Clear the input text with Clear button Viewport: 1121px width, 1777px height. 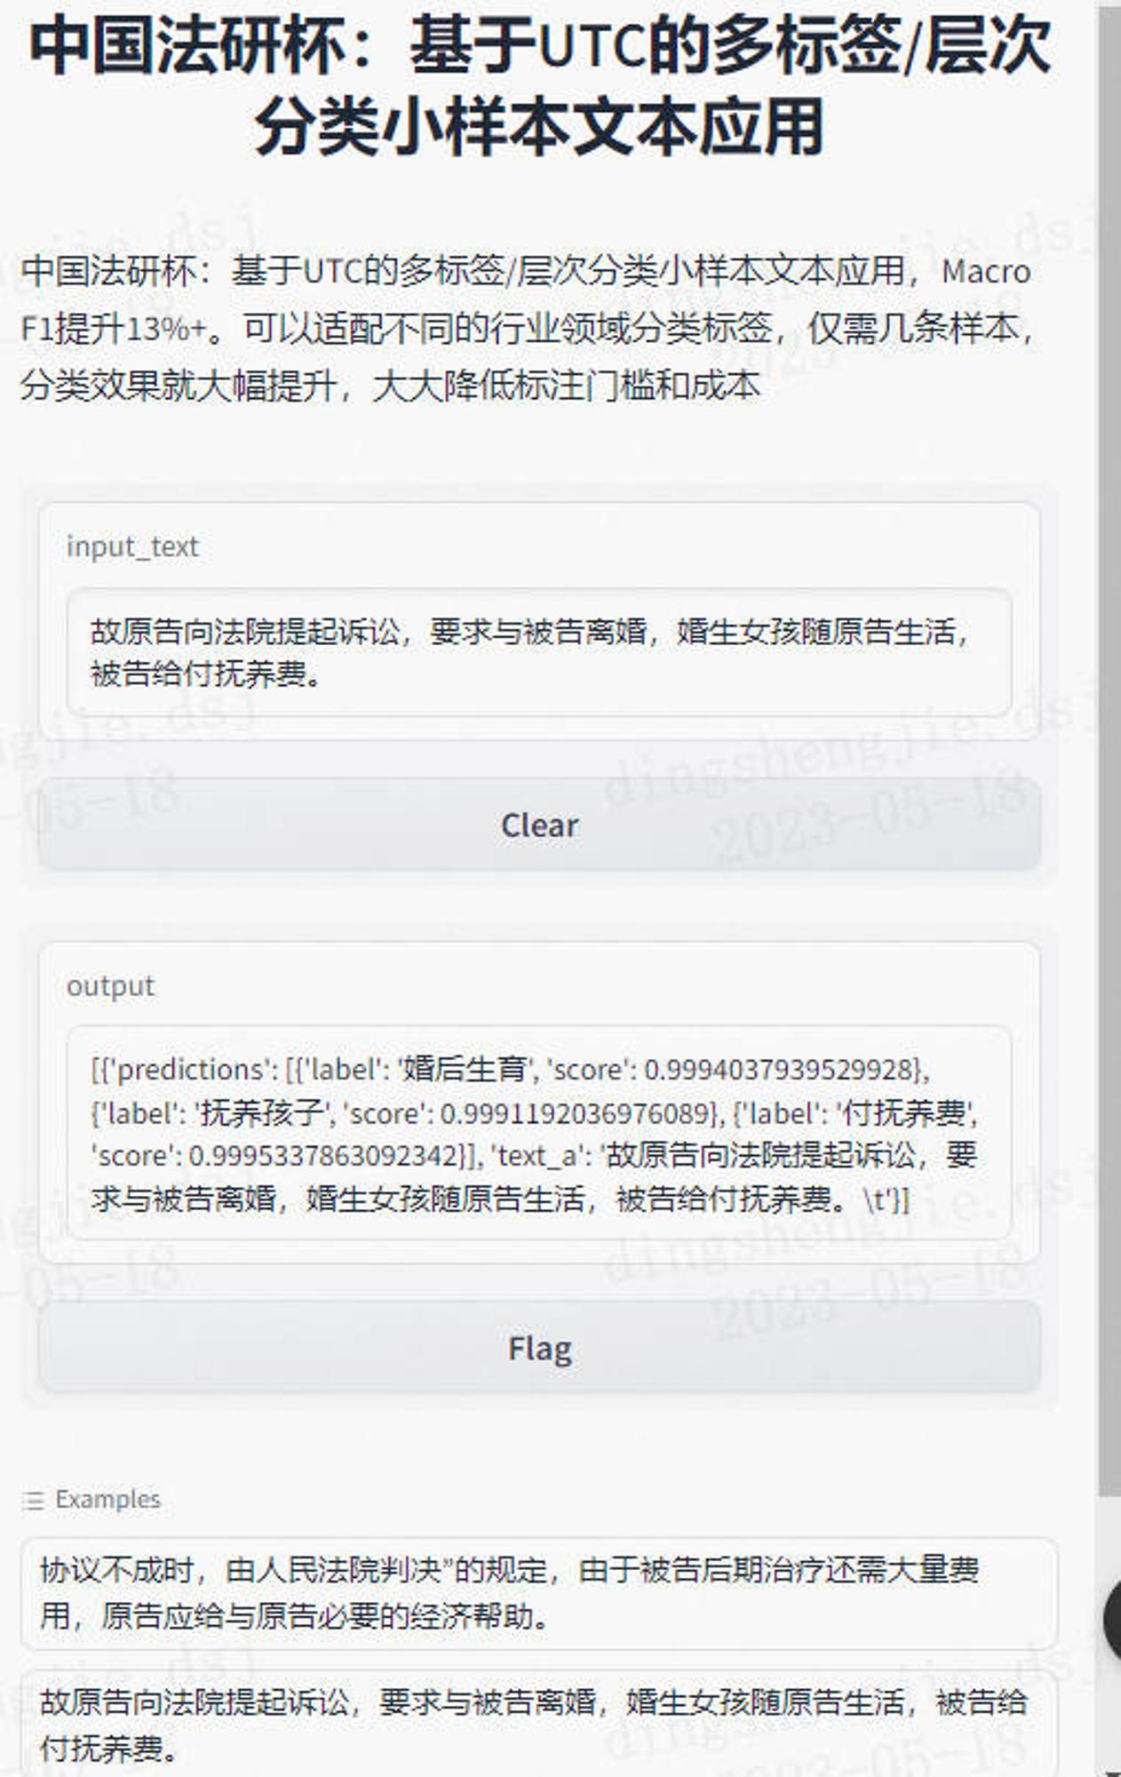click(539, 825)
